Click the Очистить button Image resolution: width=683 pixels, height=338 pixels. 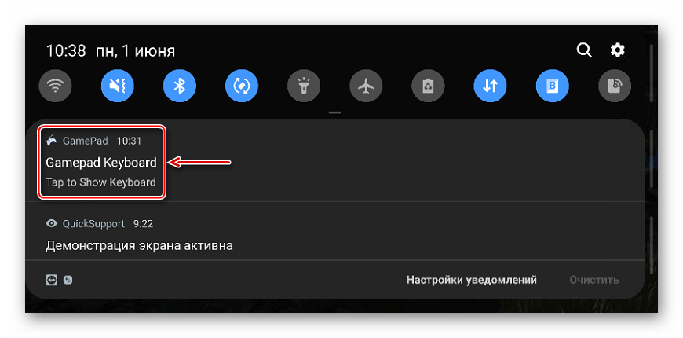coord(594,280)
